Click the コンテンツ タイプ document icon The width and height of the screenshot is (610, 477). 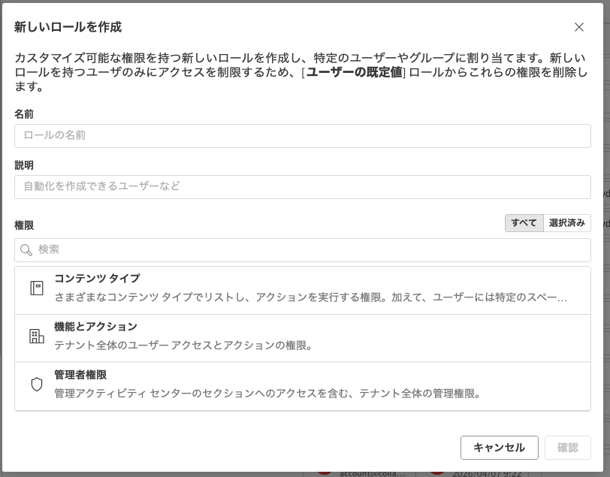point(36,288)
